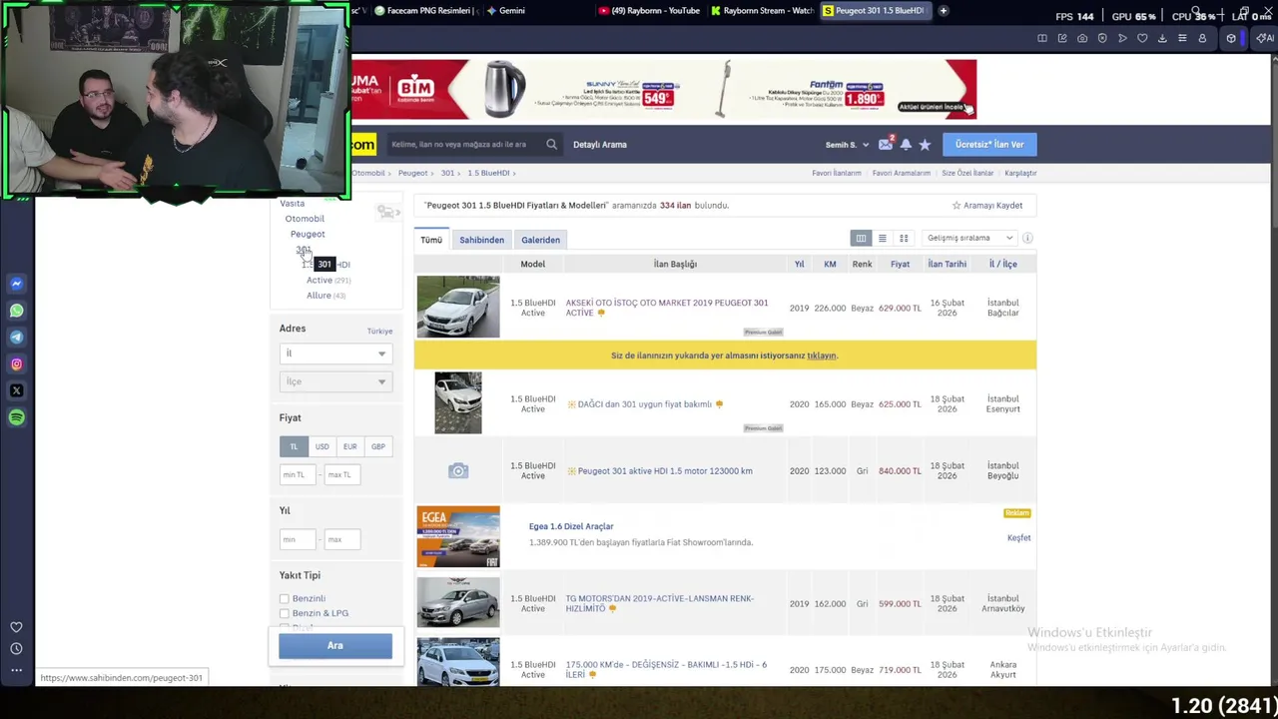The width and height of the screenshot is (1278, 719).
Task: Click the Ara search button
Action: pyautogui.click(x=335, y=646)
